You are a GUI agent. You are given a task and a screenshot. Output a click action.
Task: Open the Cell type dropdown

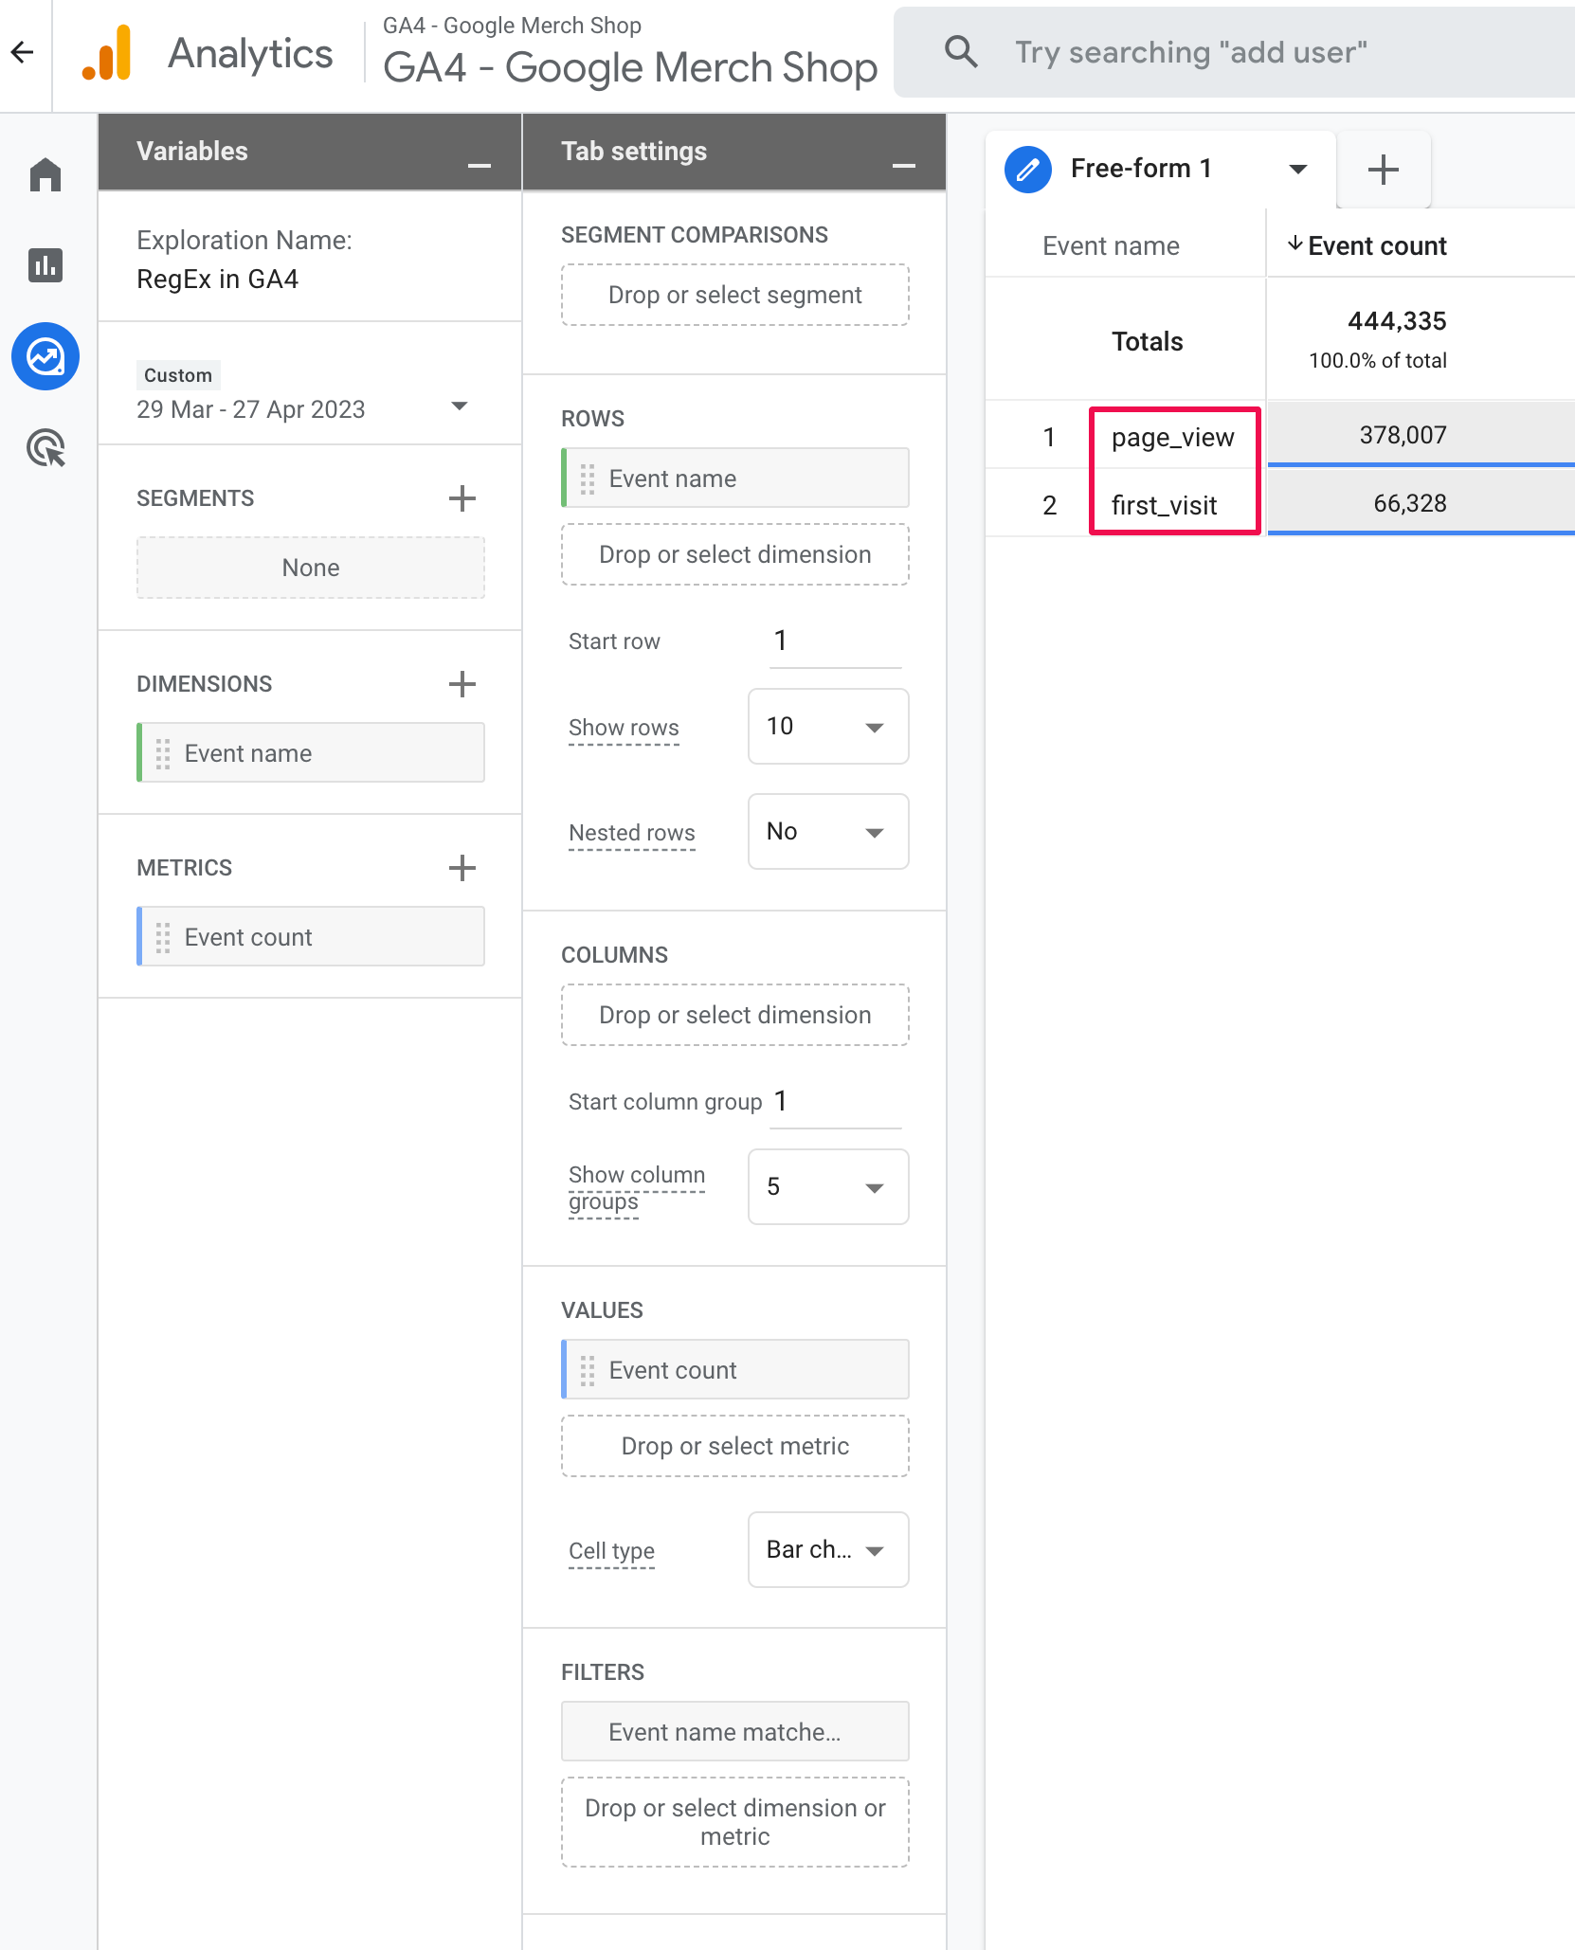point(827,1550)
